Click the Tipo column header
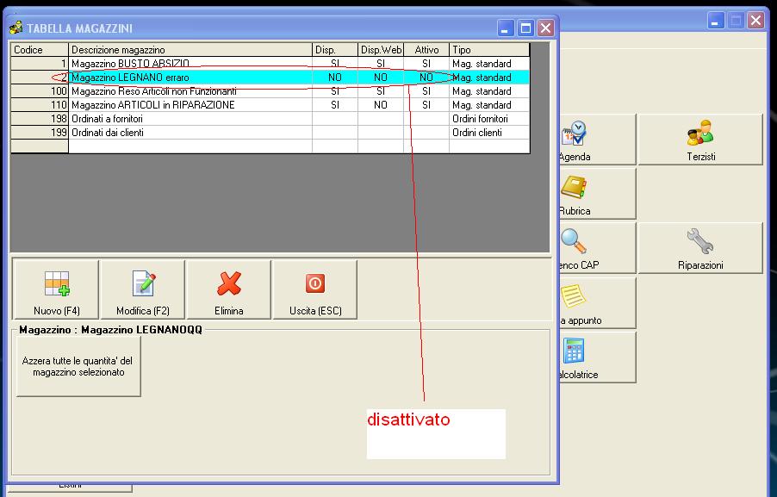Image resolution: width=777 pixels, height=497 pixels. pyautogui.click(x=489, y=50)
